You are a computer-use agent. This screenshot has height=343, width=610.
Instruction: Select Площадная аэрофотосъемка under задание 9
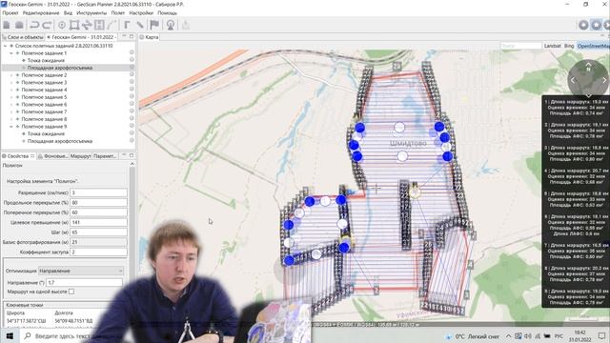tap(60, 141)
